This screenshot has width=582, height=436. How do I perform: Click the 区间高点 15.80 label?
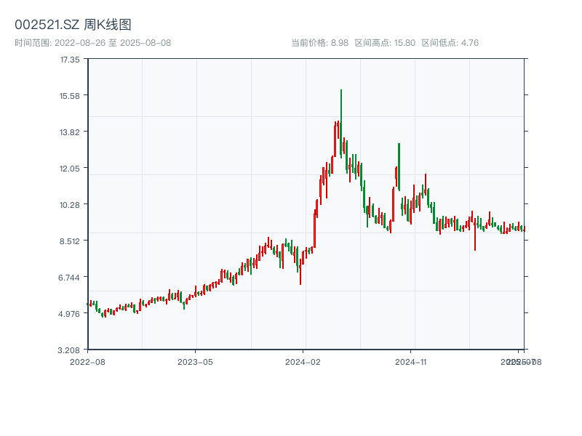(x=385, y=43)
